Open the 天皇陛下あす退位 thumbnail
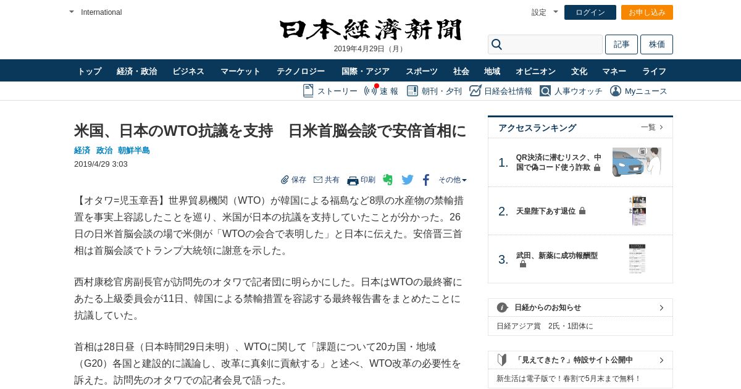Image resolution: width=741 pixels, height=389 pixels. pyautogui.click(x=637, y=211)
